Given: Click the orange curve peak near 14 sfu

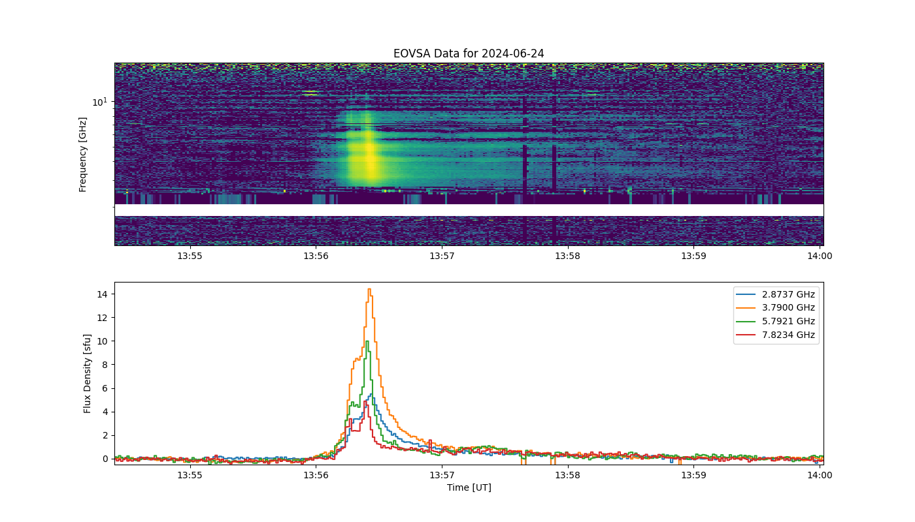Looking at the screenshot, I should click(x=369, y=290).
